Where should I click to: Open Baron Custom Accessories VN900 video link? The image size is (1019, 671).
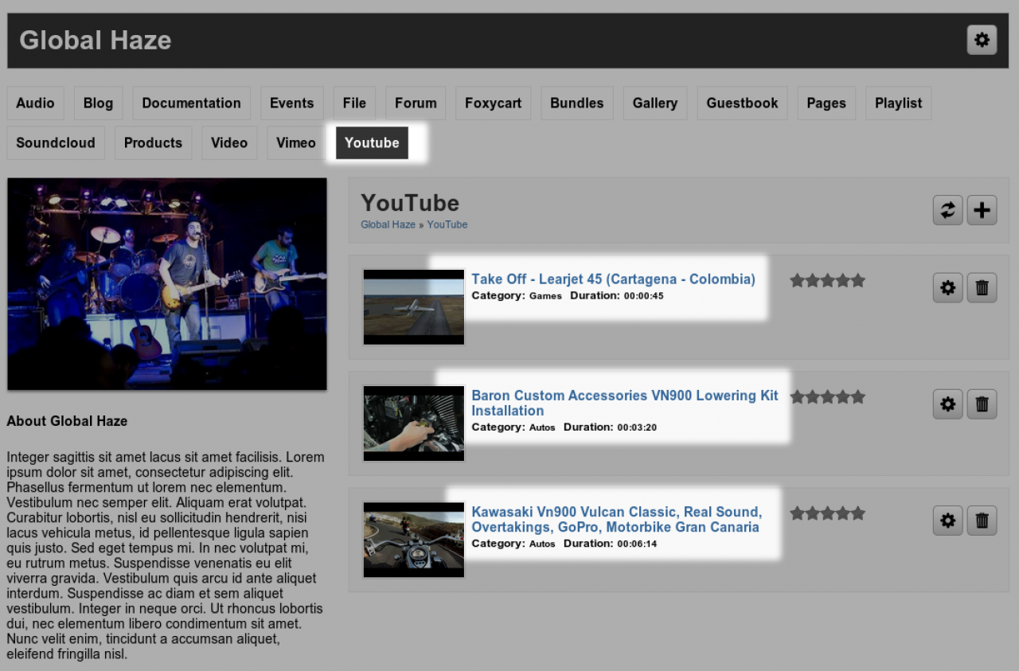[x=625, y=403]
